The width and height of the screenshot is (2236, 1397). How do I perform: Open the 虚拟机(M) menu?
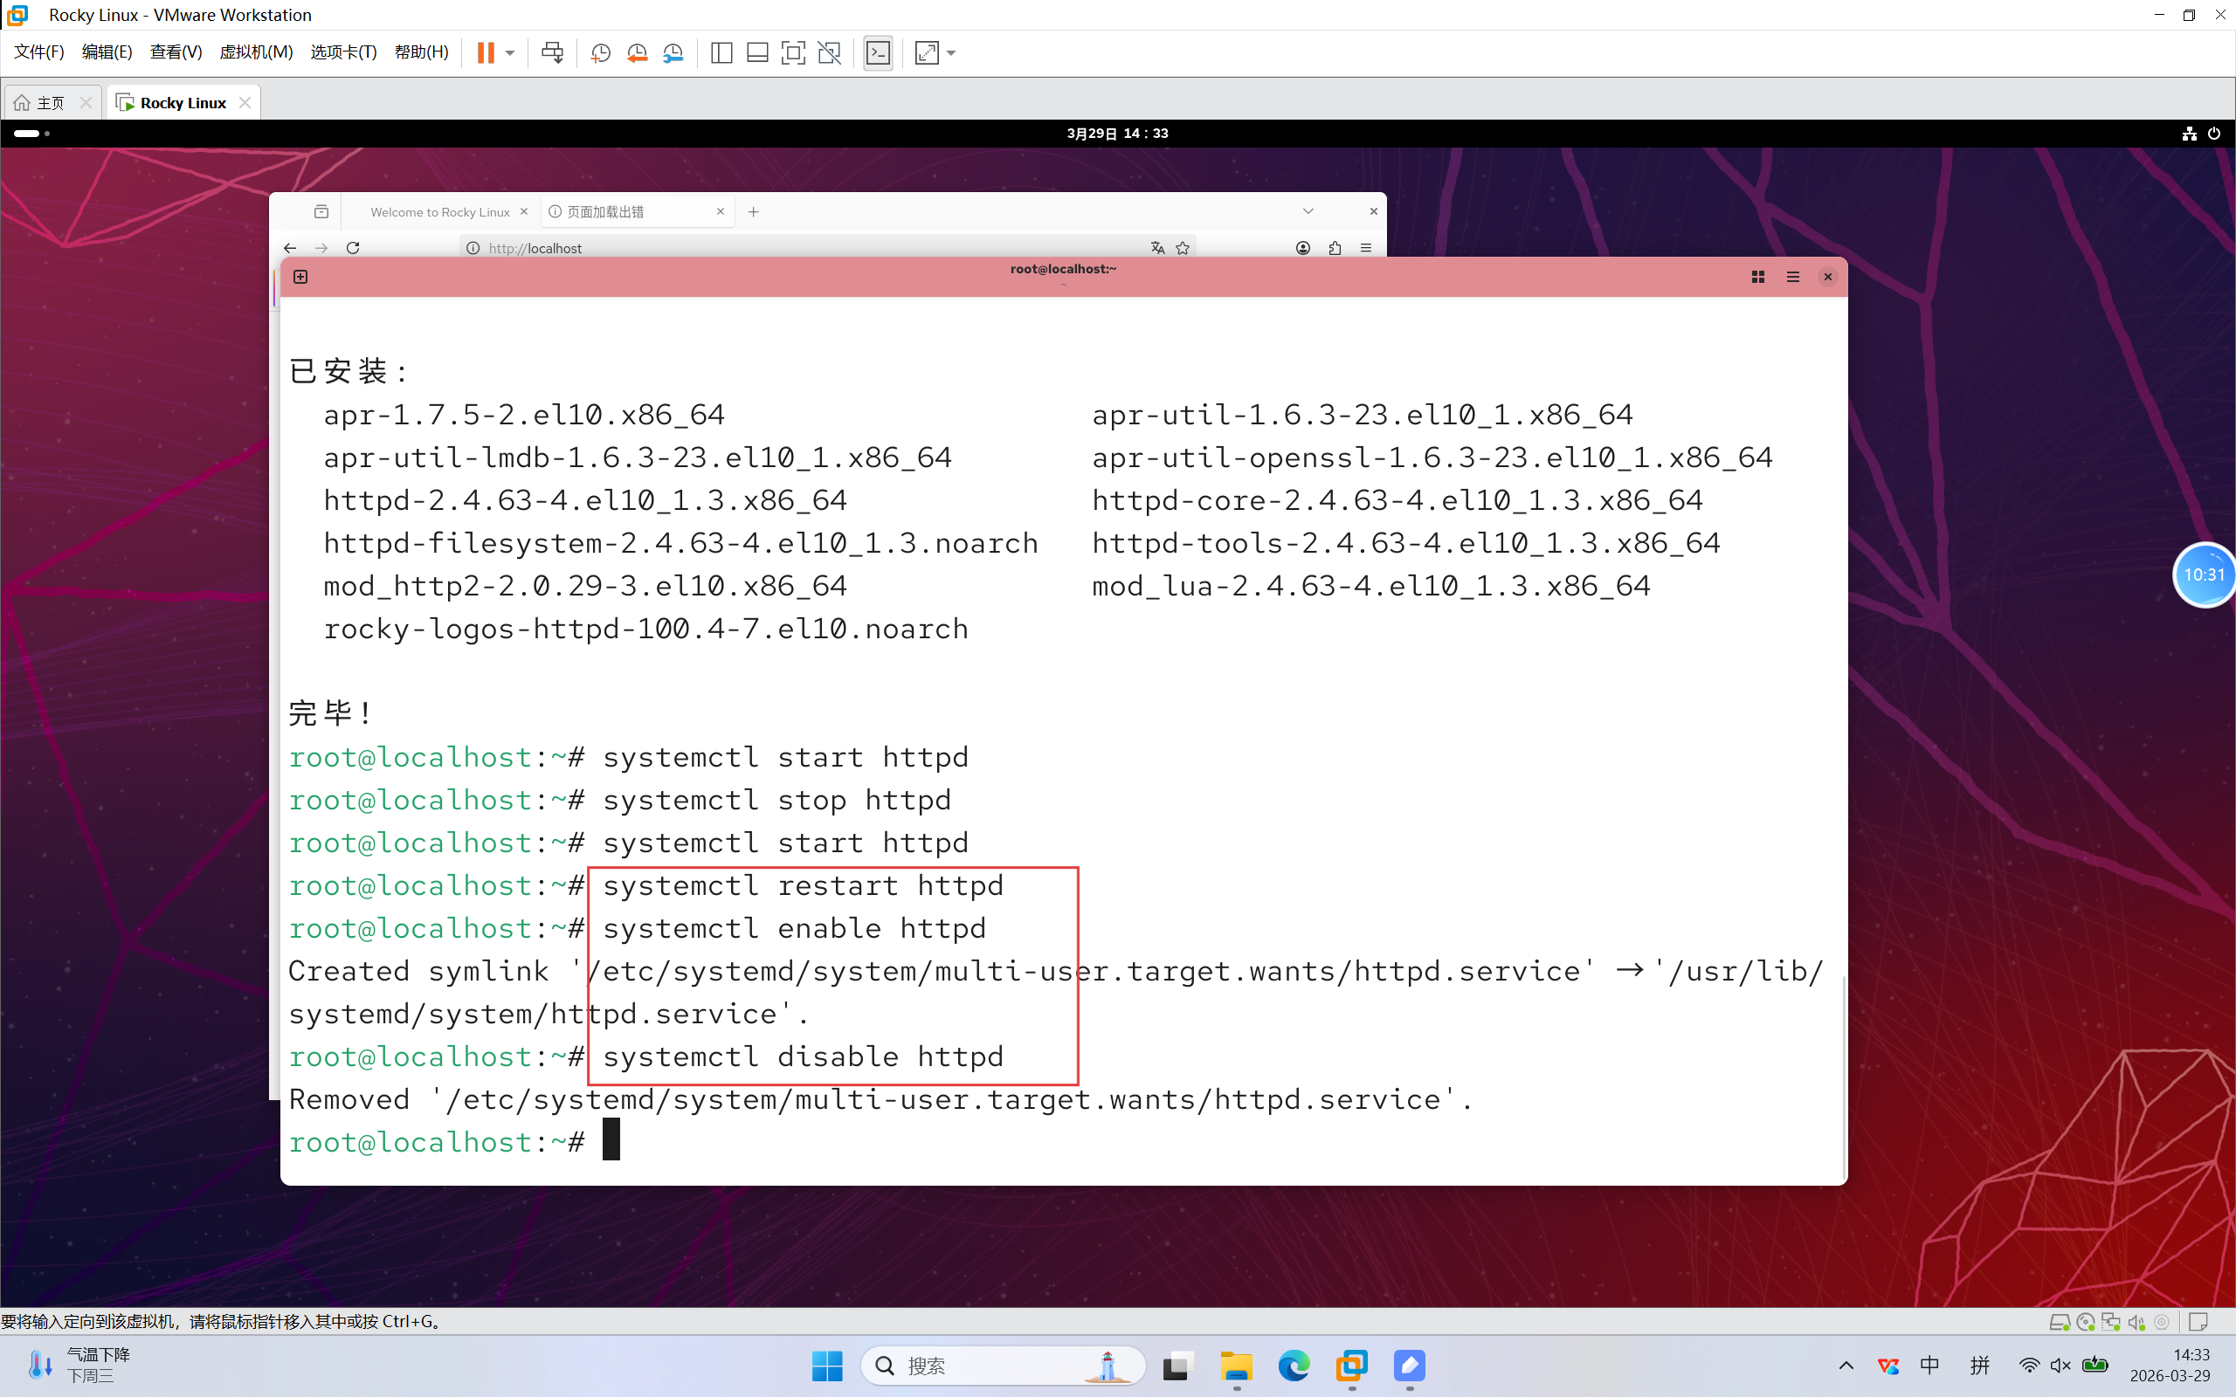256,52
